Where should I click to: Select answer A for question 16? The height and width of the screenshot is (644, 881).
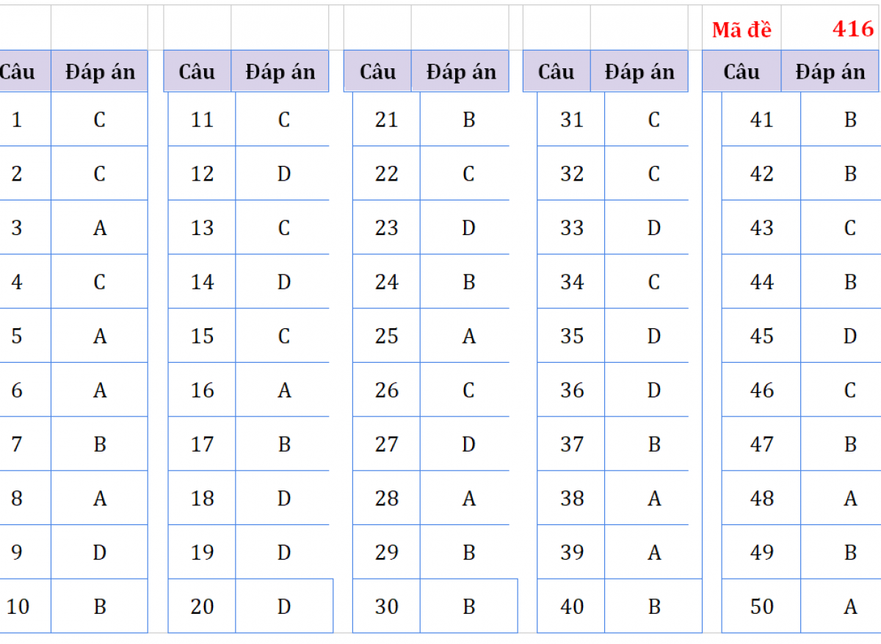[284, 390]
